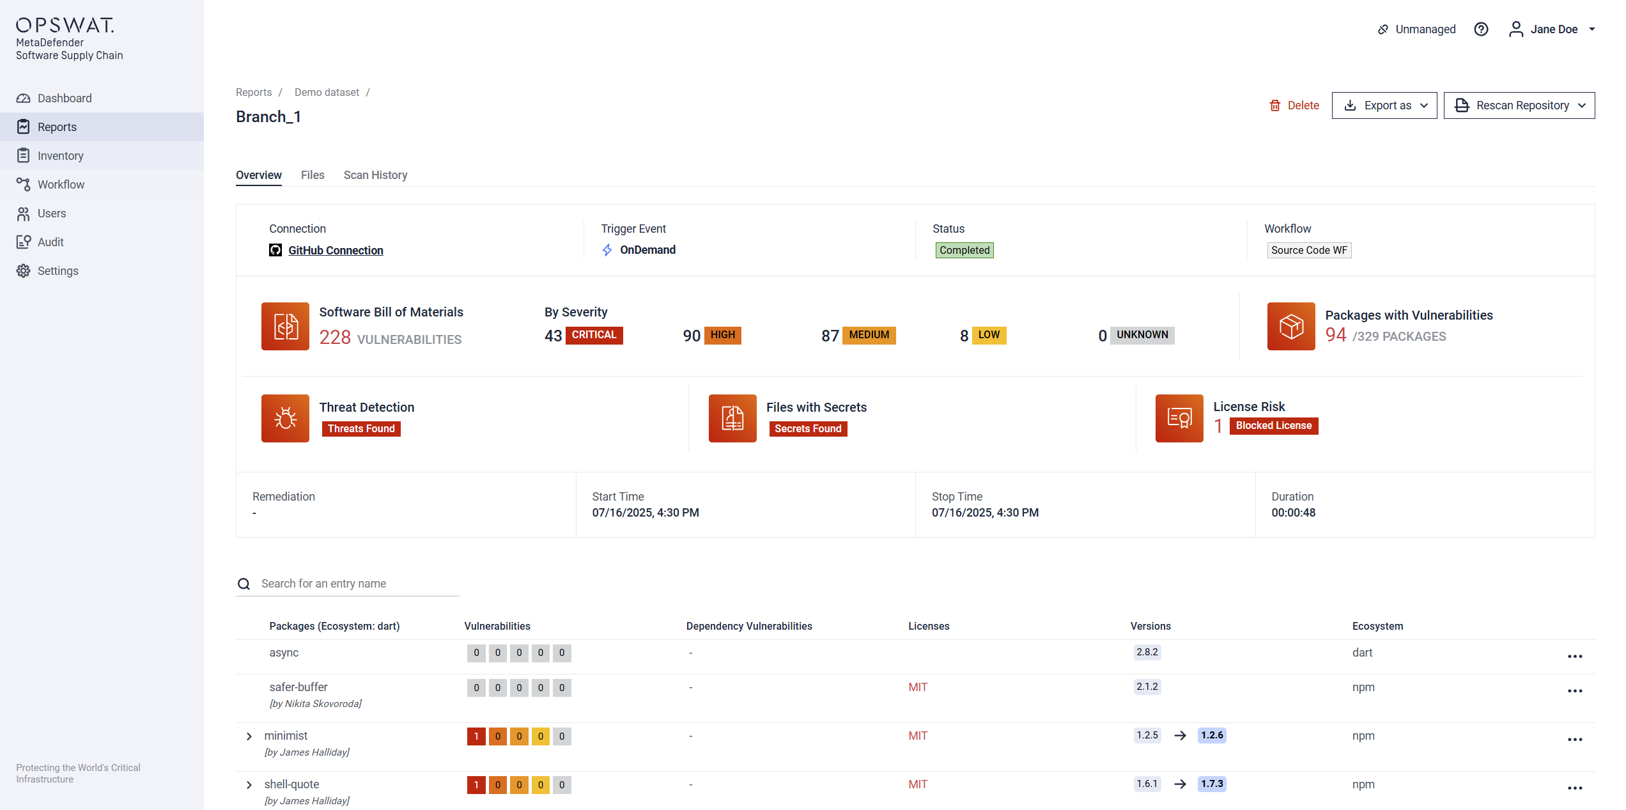Click the Delete trash can icon
This screenshot has height=810, width=1626.
(x=1275, y=105)
